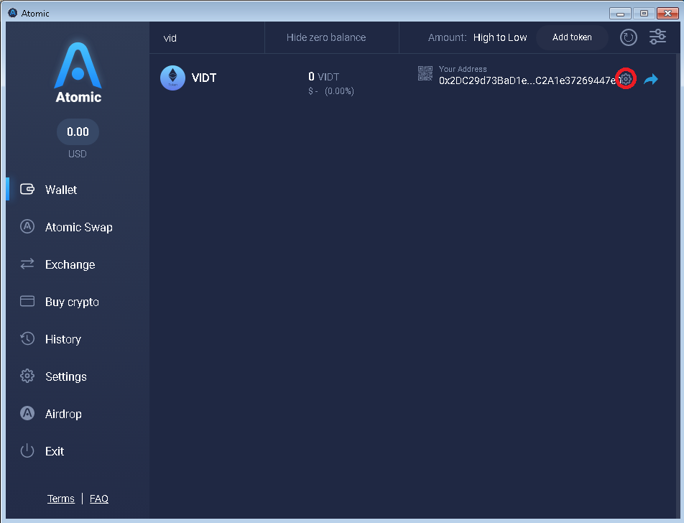Click the refresh balances circular arrow icon

[628, 37]
